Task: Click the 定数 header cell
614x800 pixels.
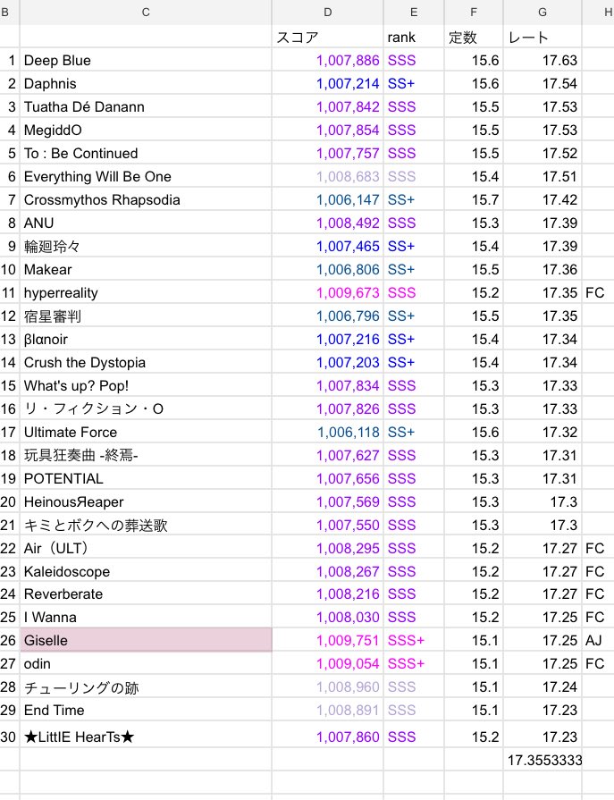Action: (x=474, y=37)
